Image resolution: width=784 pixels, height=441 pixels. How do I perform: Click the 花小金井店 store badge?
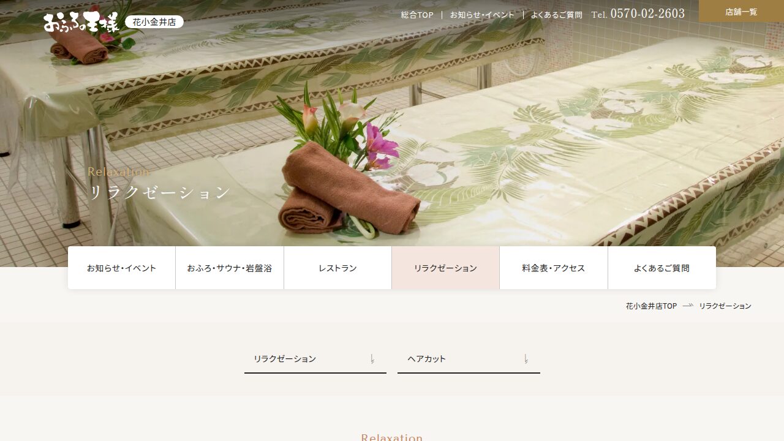[154, 22]
